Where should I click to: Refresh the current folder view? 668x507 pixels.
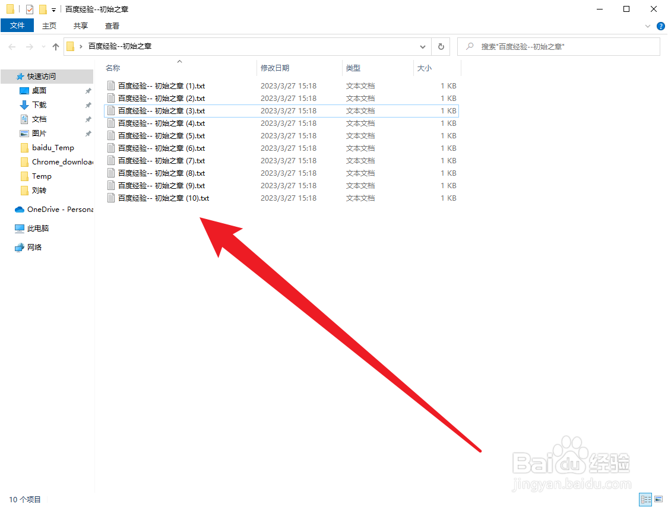click(440, 46)
